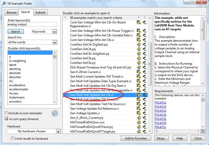Open the PCI-6722 device link
This screenshot has height=145, width=209.
pyautogui.click(x=160, y=111)
